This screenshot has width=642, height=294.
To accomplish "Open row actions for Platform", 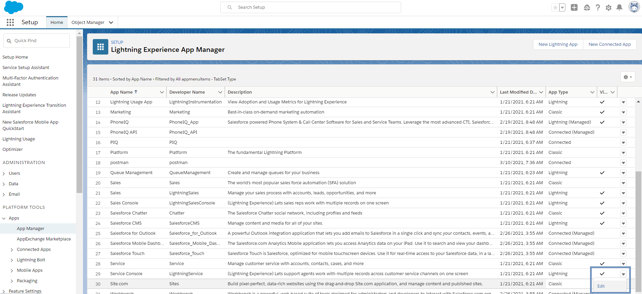I will click(x=623, y=153).
